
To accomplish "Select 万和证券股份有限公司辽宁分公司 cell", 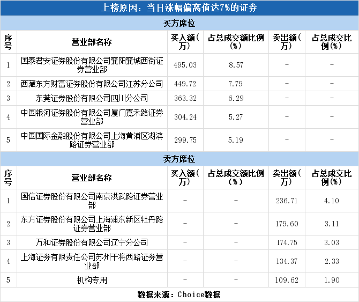I will coord(92,242).
